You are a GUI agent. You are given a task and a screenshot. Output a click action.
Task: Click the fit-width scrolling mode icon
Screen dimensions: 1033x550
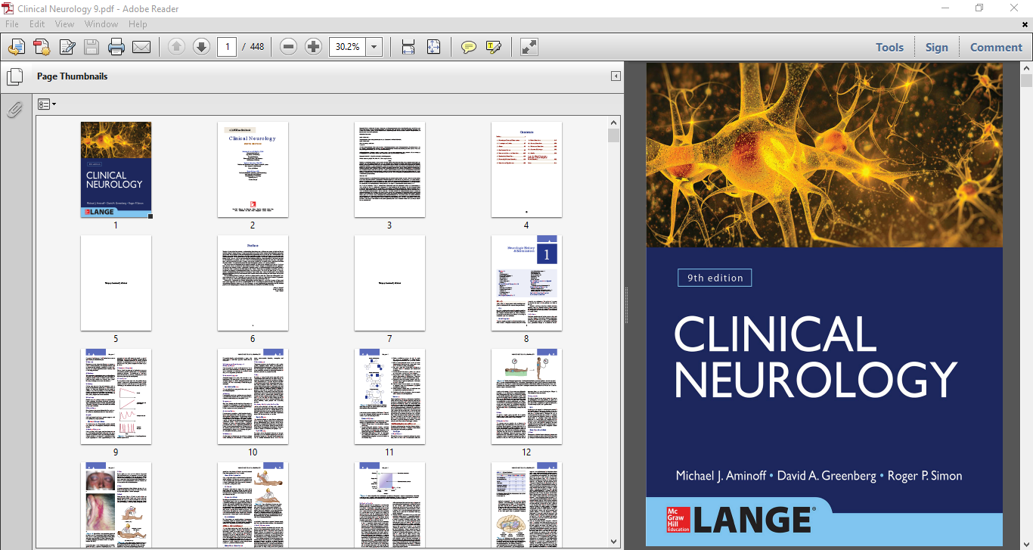pyautogui.click(x=408, y=47)
